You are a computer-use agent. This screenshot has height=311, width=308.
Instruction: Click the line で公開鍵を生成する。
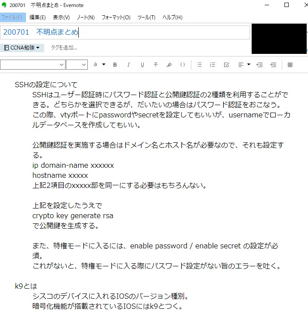click(66, 226)
